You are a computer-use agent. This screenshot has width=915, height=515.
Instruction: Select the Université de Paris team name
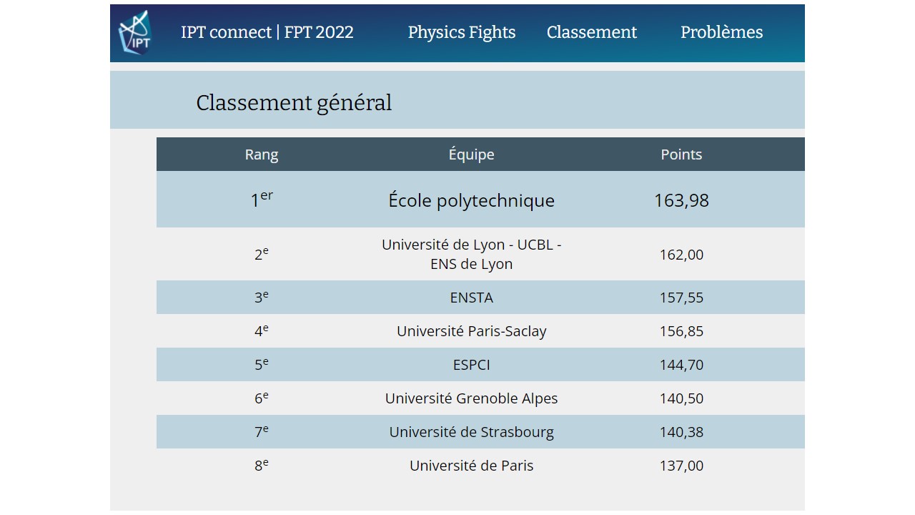coord(472,466)
